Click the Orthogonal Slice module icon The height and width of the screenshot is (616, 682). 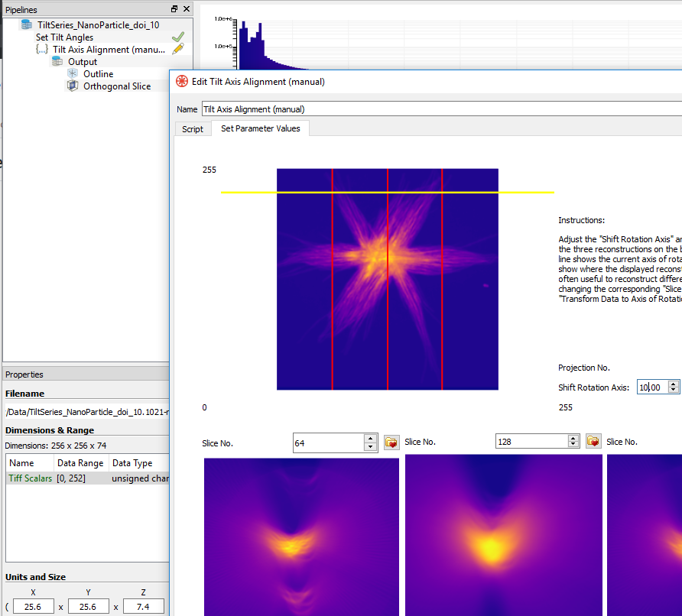[73, 86]
